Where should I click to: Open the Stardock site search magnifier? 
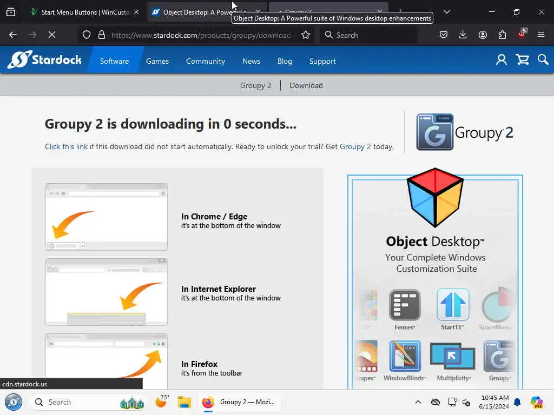point(543,59)
